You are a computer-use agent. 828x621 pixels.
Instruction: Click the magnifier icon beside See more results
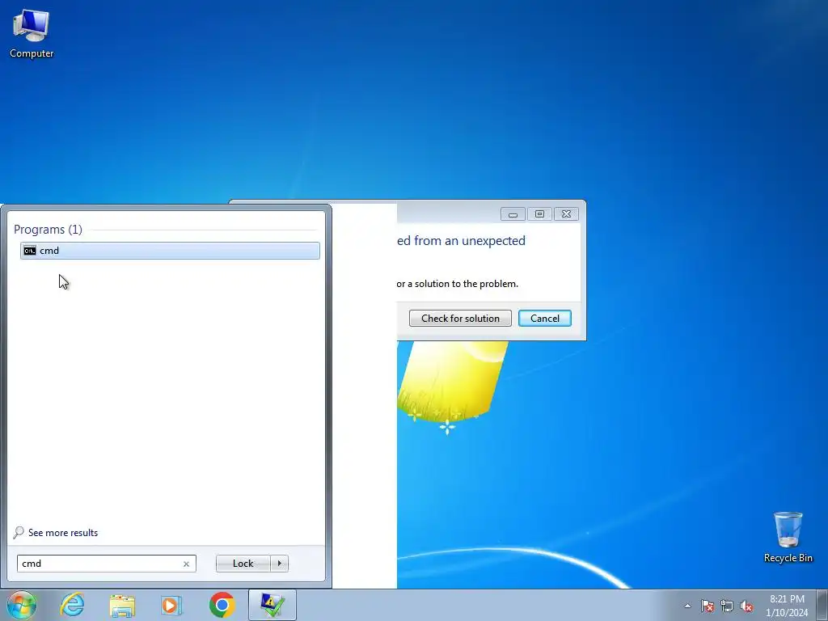click(19, 532)
